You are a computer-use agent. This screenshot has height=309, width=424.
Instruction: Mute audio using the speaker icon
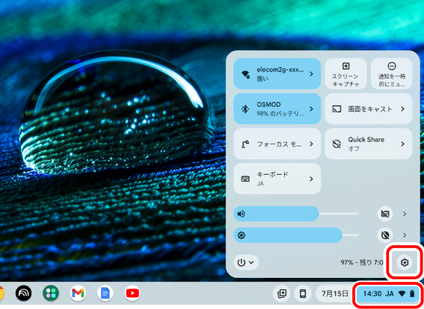coord(242,213)
